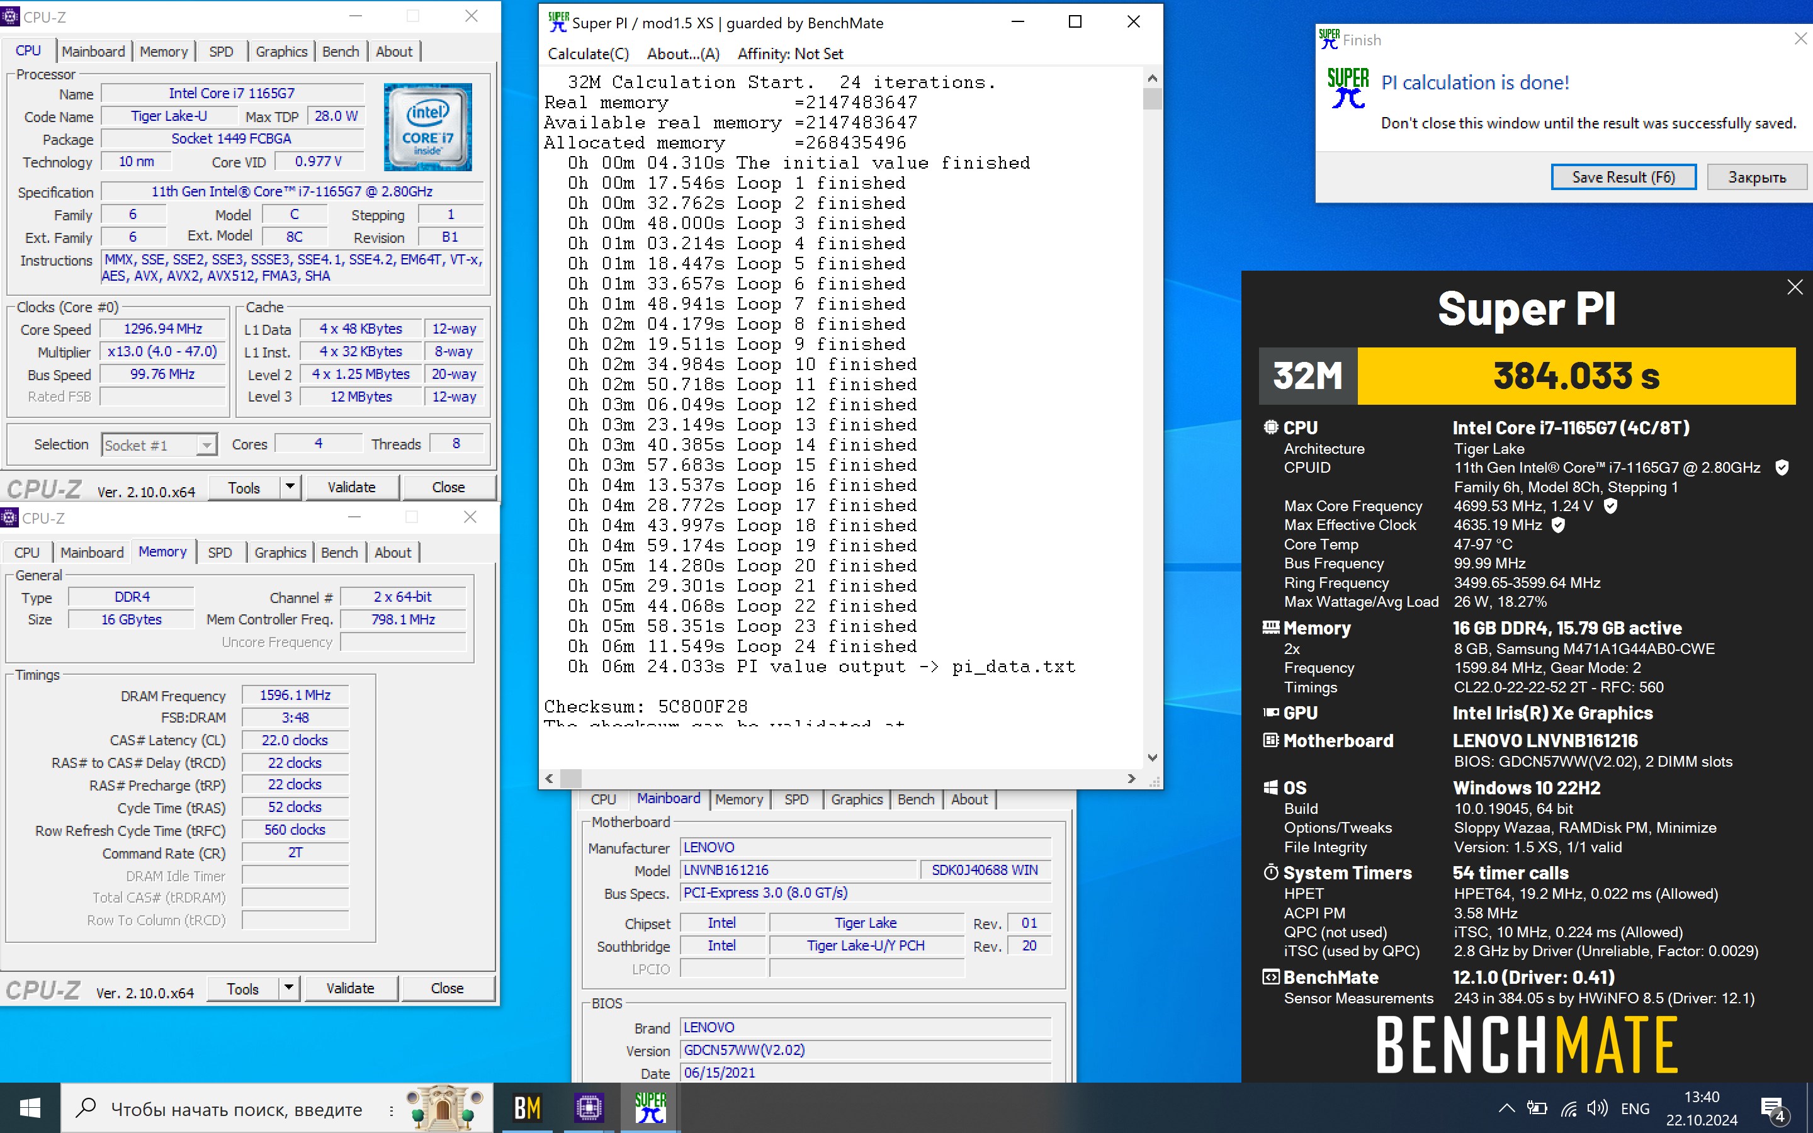Image resolution: width=1813 pixels, height=1133 pixels.
Task: Click Super PI vertical scrollbar down arrow
Action: [x=1152, y=758]
